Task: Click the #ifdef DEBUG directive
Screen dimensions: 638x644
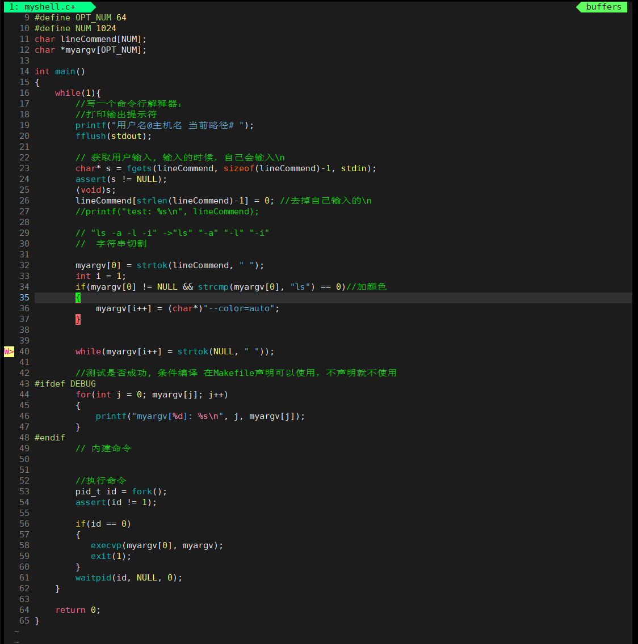Action: tap(65, 384)
